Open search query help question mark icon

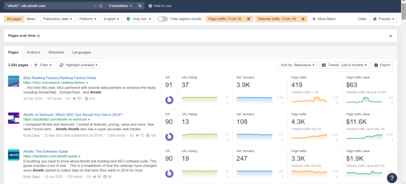click(101, 6)
